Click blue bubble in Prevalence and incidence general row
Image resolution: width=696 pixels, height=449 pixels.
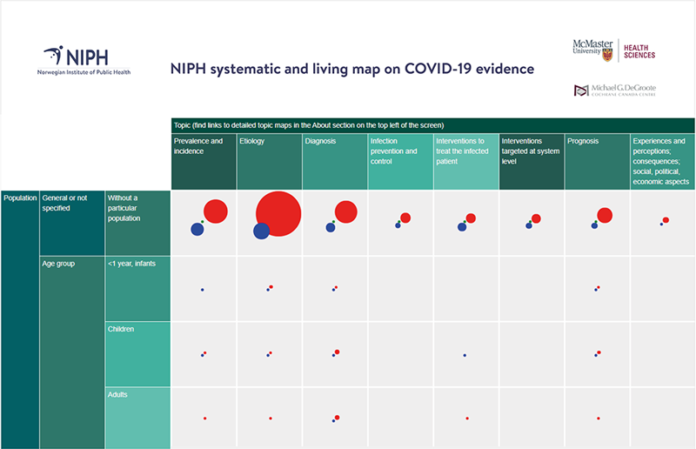[197, 229]
